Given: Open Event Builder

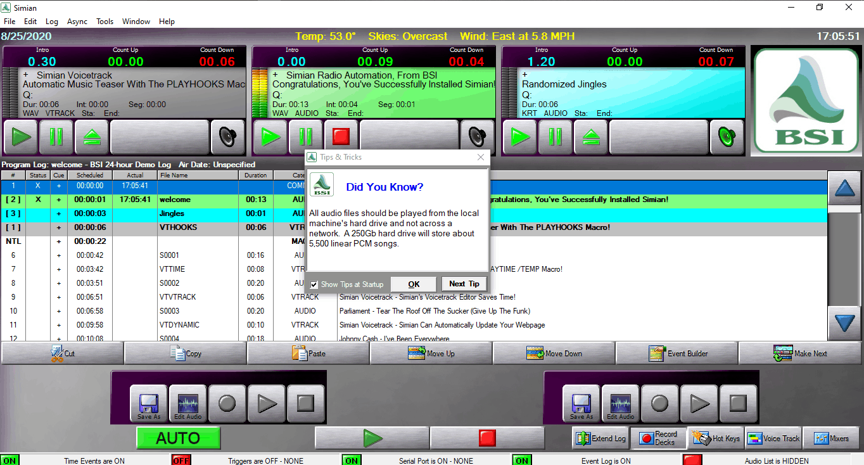Looking at the screenshot, I should click(x=677, y=354).
